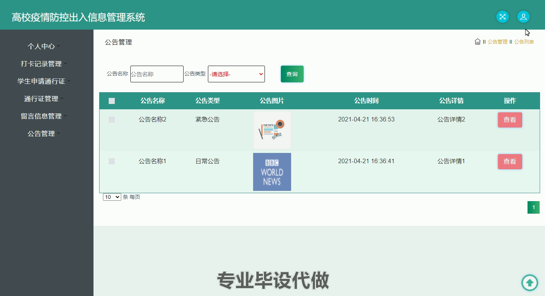Click the 公告时间 column header
This screenshot has height=296, width=545.
(366, 101)
